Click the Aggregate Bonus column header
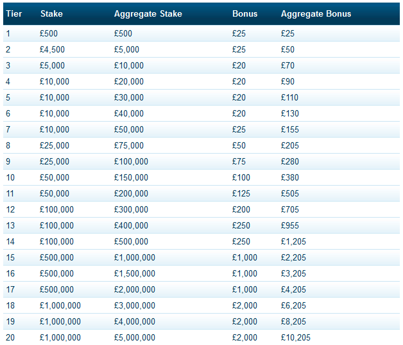The width and height of the screenshot is (403, 345). [x=316, y=14]
